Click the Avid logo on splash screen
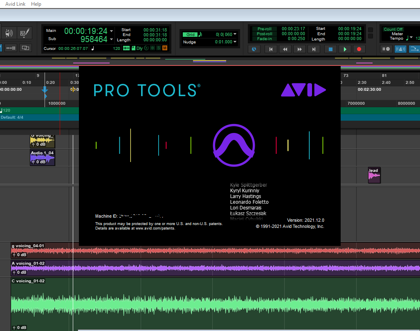420x331 pixels. (x=303, y=90)
